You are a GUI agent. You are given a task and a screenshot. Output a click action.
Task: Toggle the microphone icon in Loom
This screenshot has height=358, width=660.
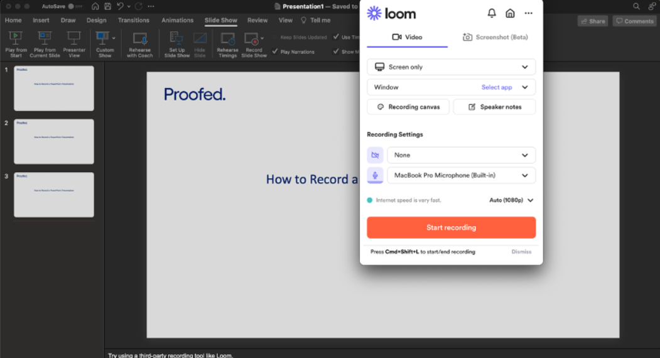click(375, 175)
